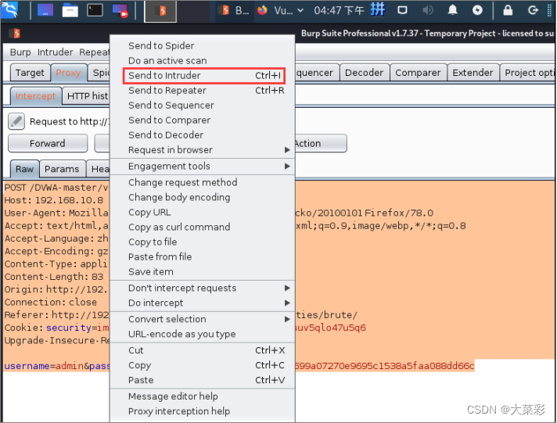Expand the Convert selection submenu
Viewport: 557px width, 423px height.
[203, 319]
